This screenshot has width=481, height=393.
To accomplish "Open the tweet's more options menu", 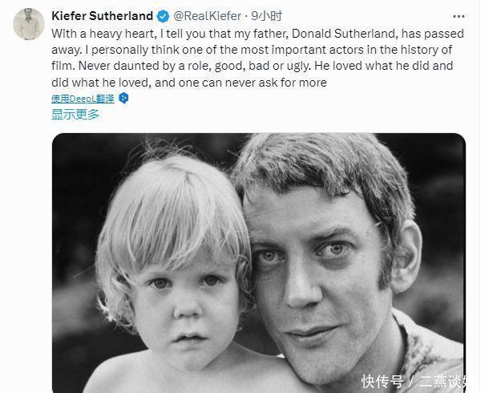I will [457, 16].
